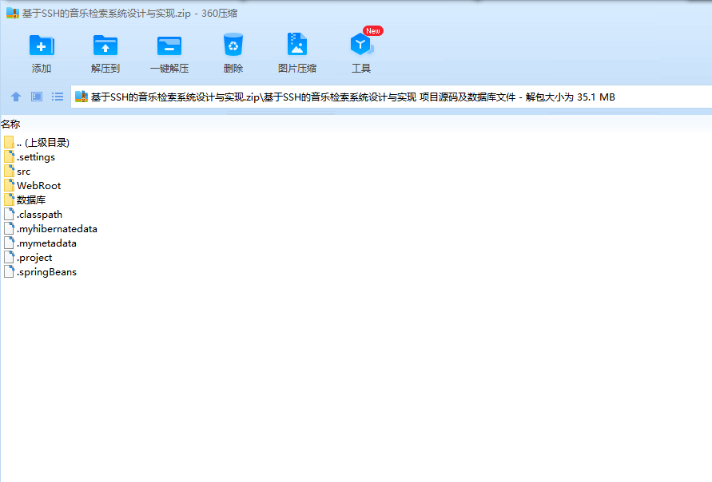
Task: Click the archive icon in address bar
Action: [82, 97]
